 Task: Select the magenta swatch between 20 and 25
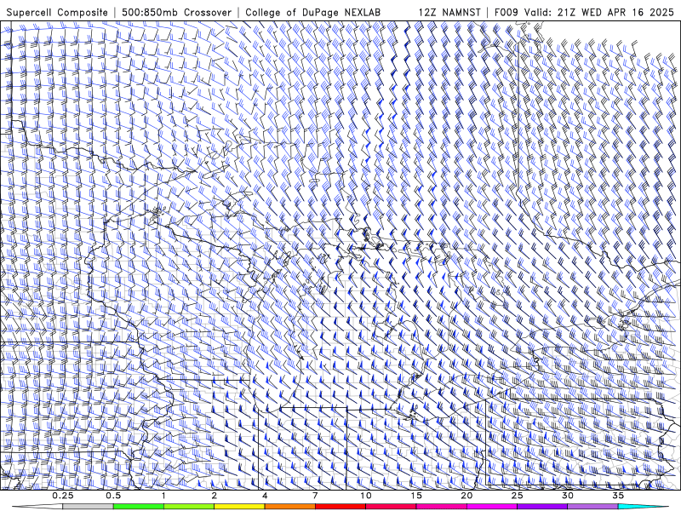click(x=492, y=507)
